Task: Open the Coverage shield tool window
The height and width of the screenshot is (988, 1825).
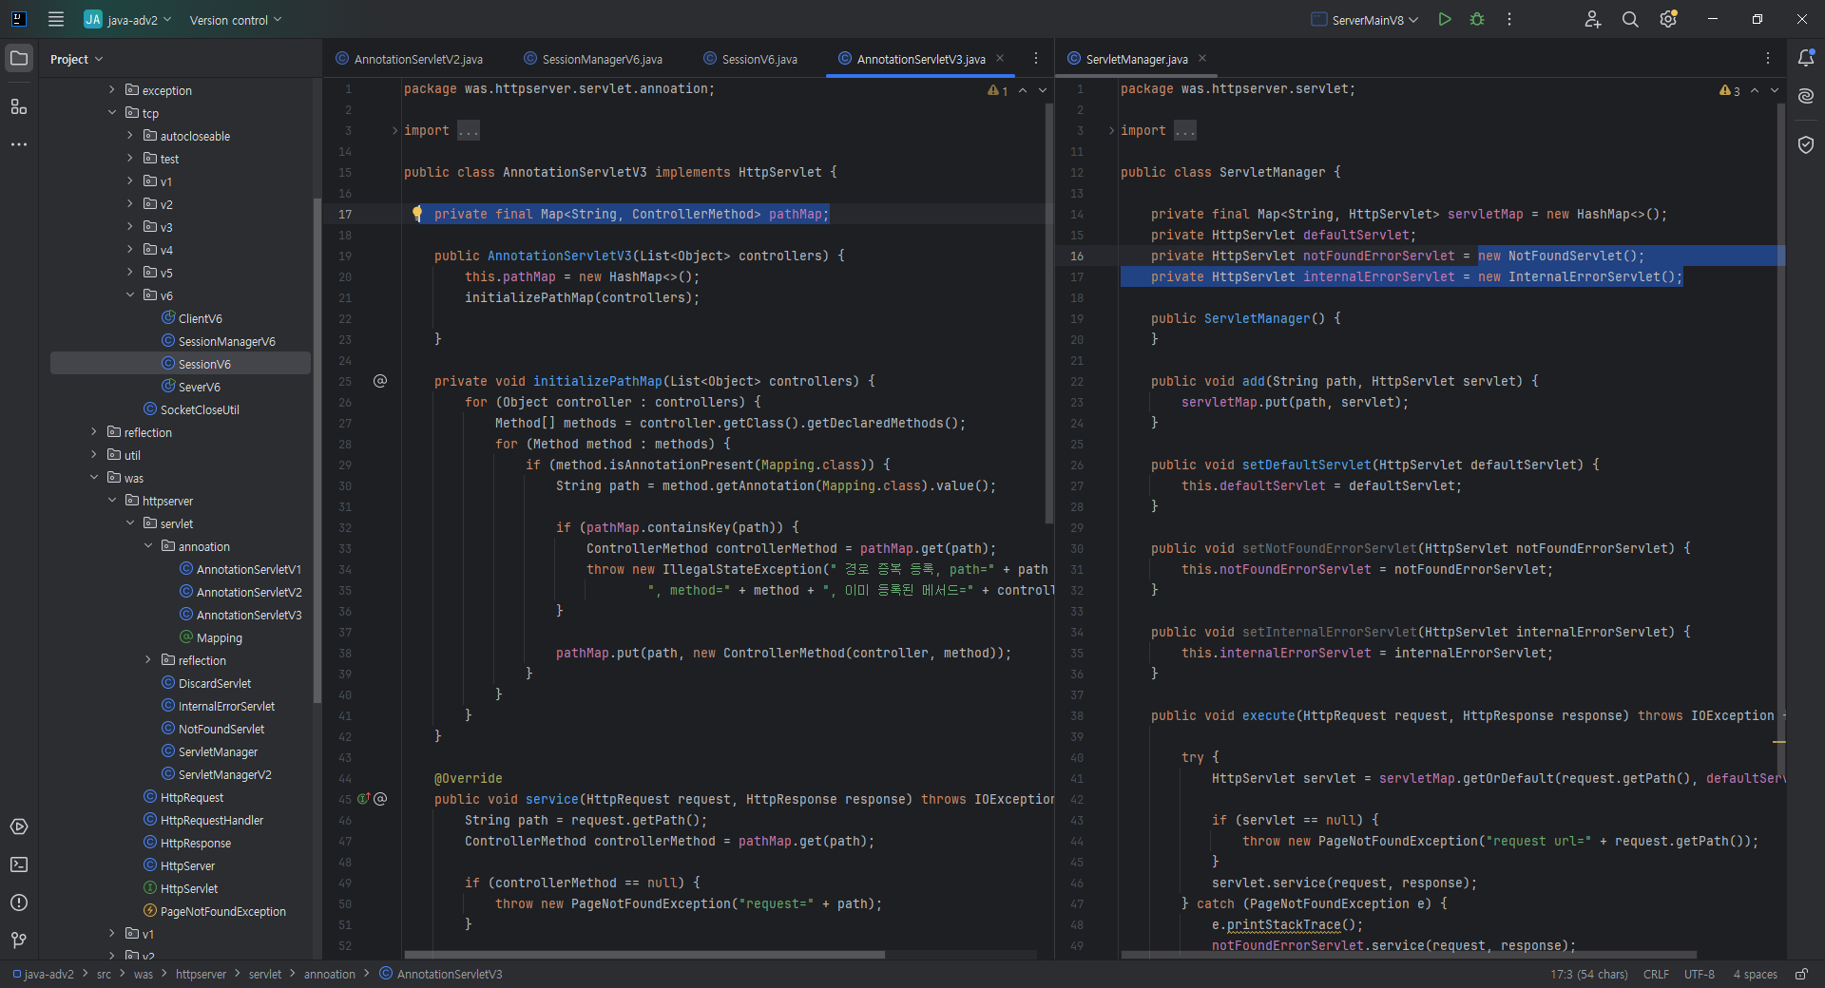Action: click(x=1806, y=144)
